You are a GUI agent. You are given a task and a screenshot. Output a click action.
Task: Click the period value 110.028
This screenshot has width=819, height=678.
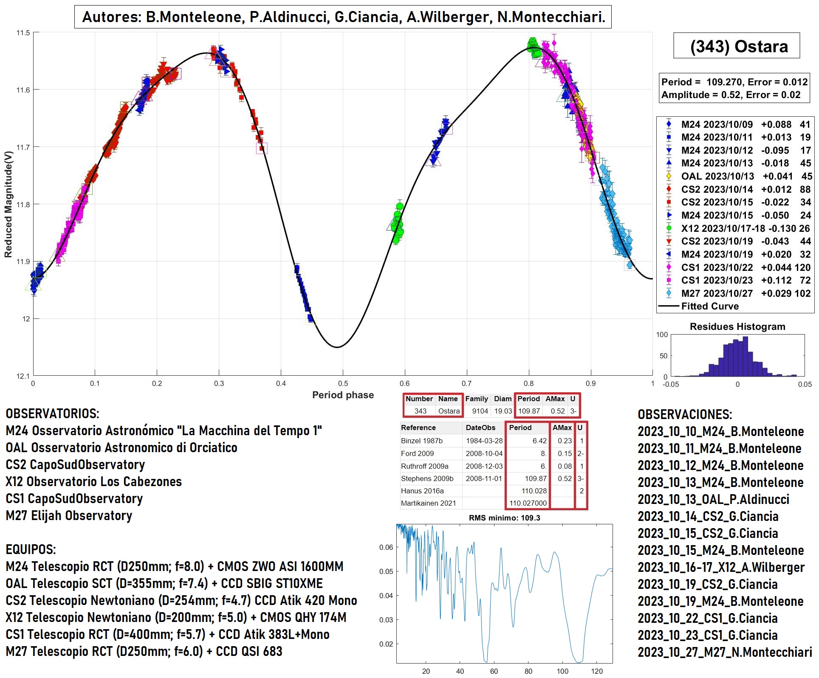coord(534,491)
